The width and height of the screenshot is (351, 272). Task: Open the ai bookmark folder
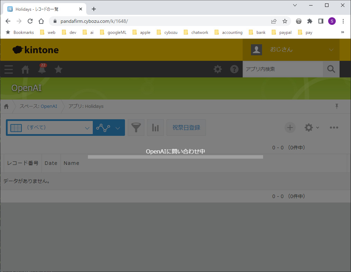coord(88,32)
